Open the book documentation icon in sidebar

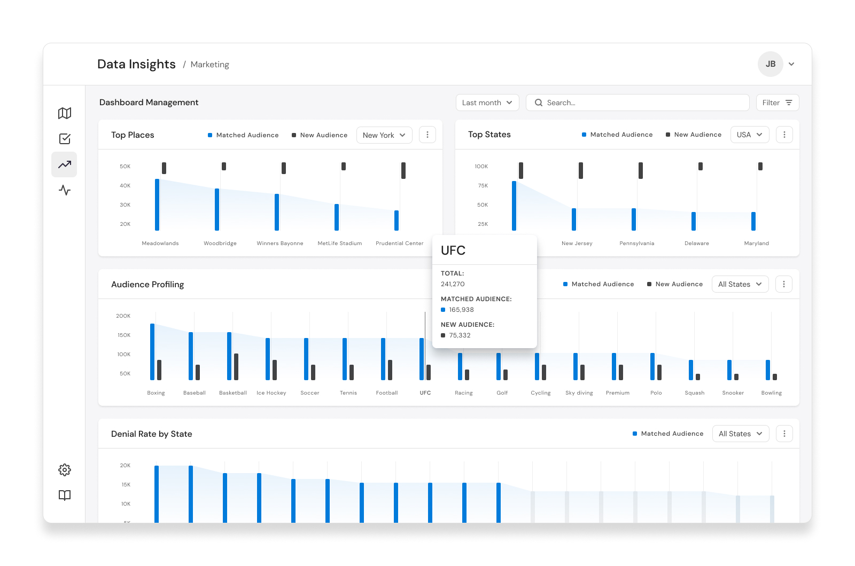pyautogui.click(x=65, y=496)
